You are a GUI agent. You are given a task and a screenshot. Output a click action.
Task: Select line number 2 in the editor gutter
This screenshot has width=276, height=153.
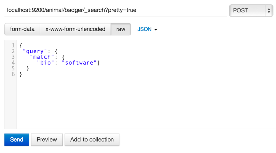13,51
